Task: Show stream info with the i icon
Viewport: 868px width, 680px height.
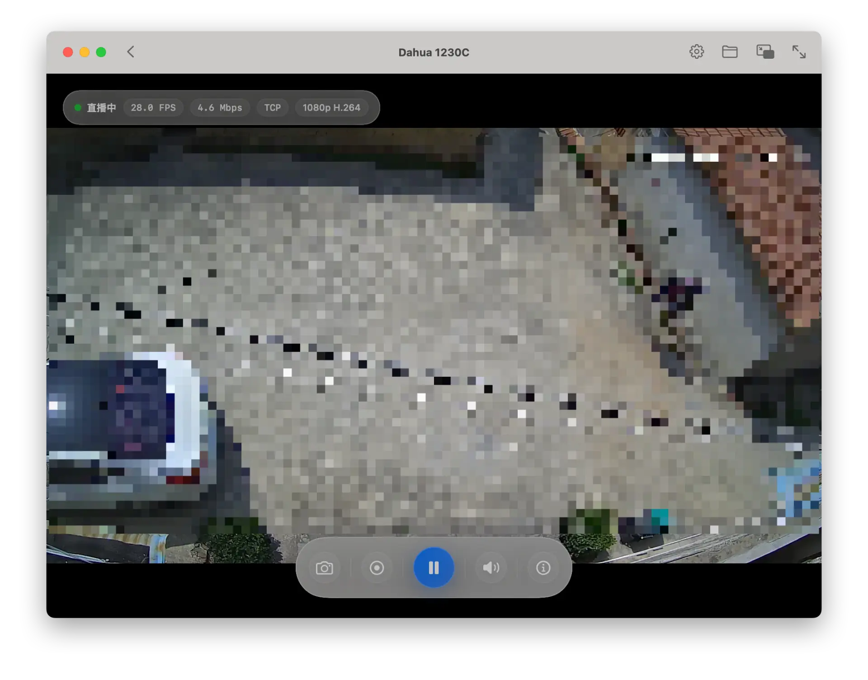Action: [543, 567]
